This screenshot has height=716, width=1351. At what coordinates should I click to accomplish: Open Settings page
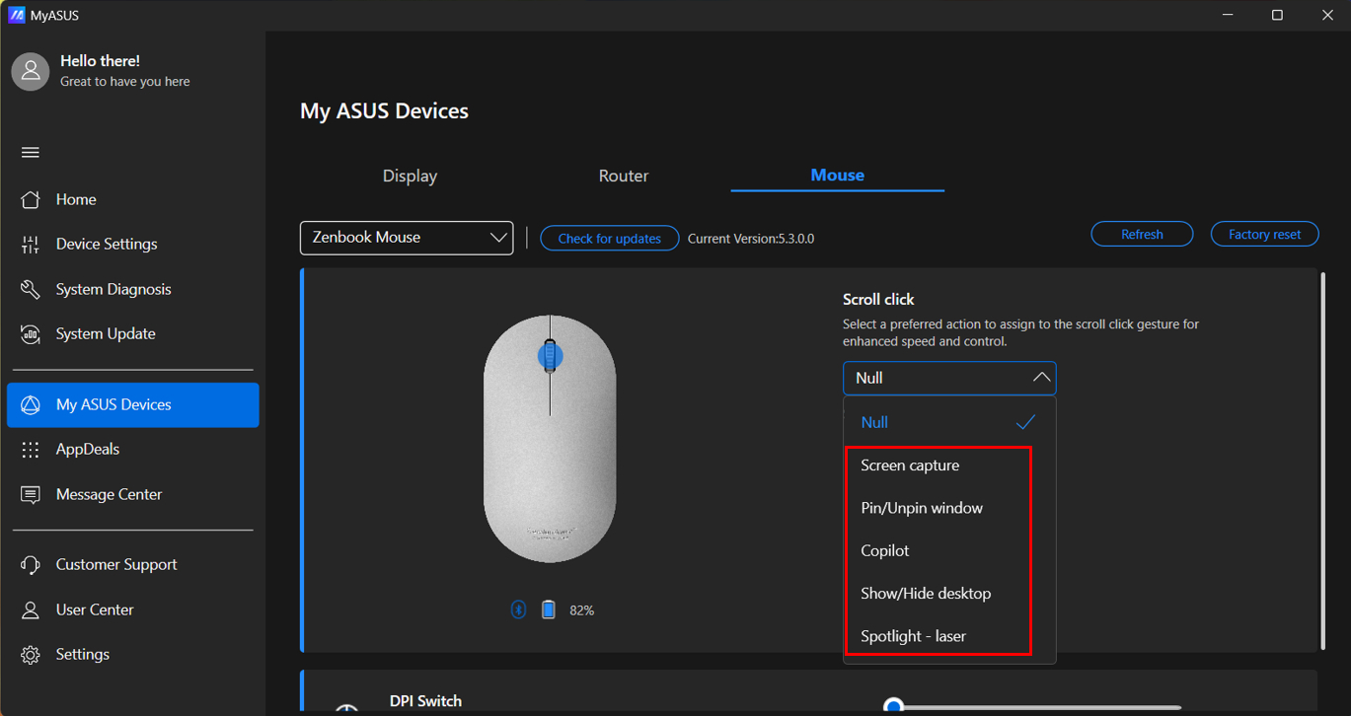pos(133,655)
